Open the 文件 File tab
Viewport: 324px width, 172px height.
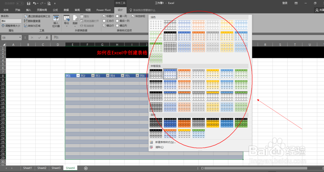(x=6, y=10)
